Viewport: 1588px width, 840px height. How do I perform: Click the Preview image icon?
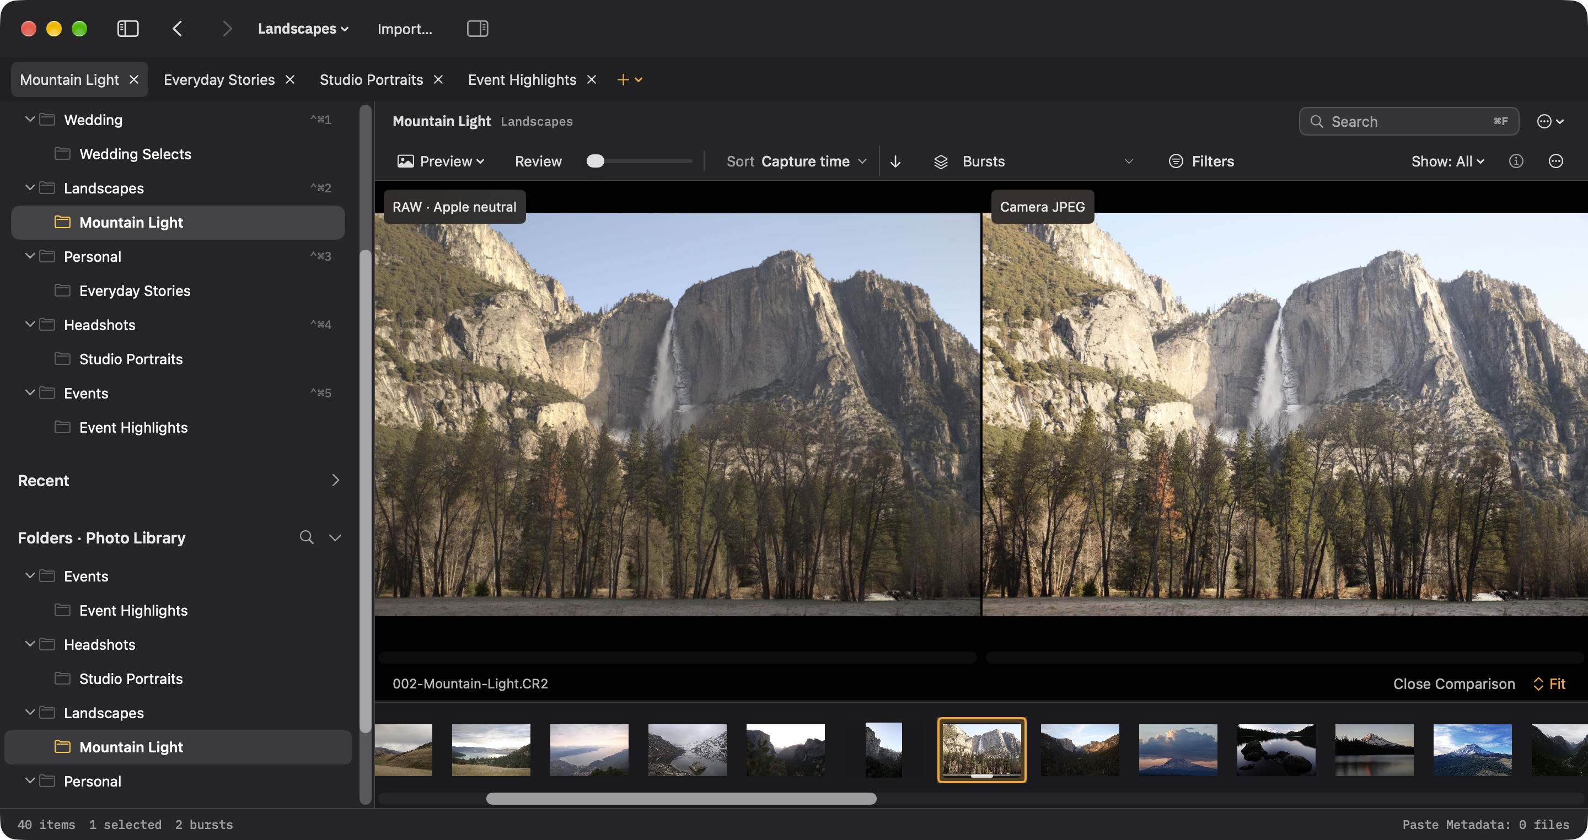[x=406, y=161]
